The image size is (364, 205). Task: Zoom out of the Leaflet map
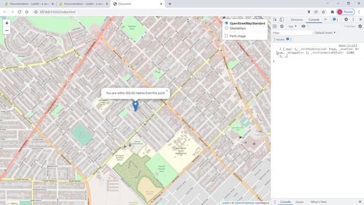click(x=7, y=30)
